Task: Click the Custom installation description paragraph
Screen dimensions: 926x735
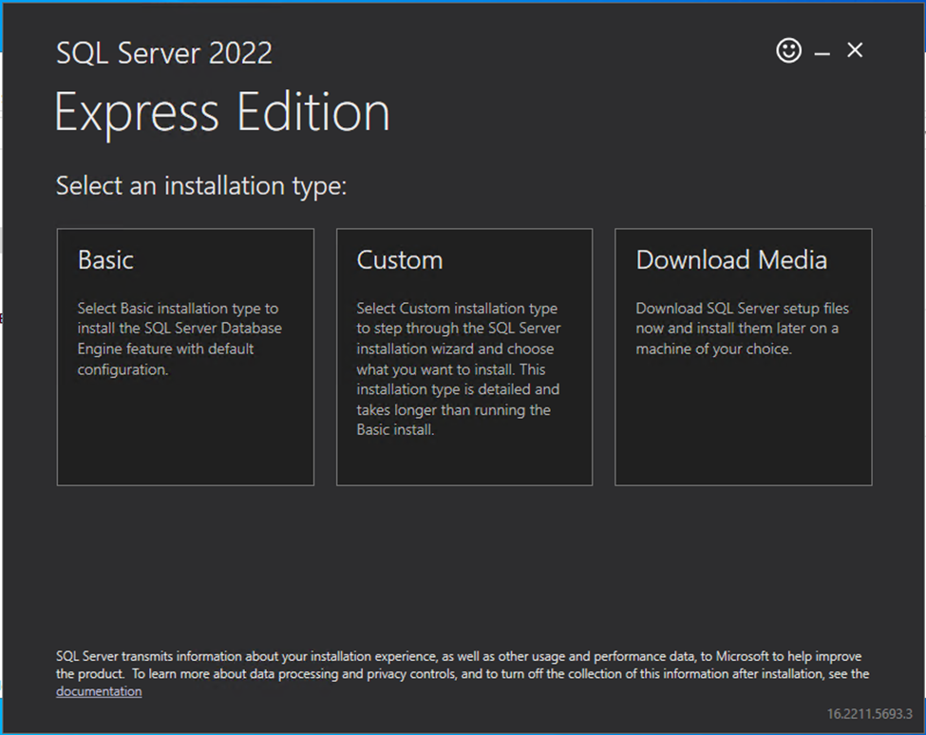Action: [x=458, y=368]
